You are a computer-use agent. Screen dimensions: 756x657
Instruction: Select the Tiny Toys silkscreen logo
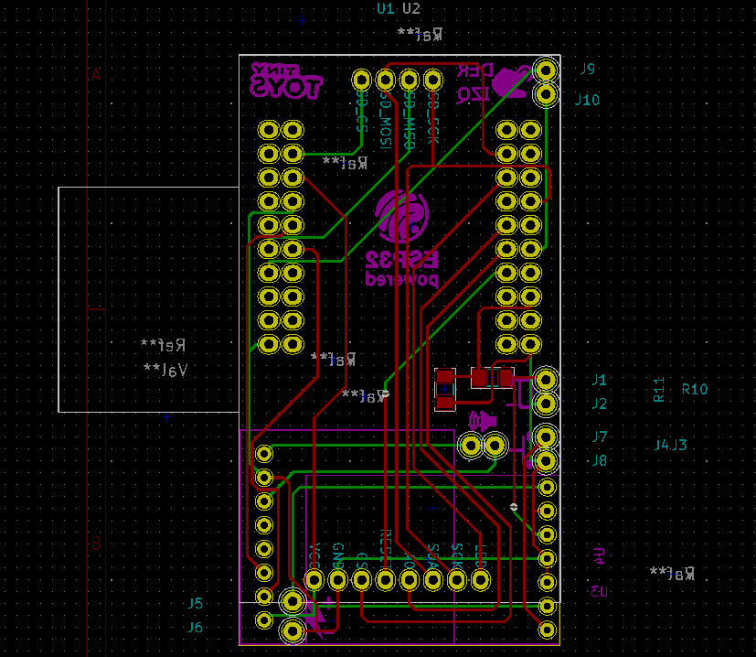coord(285,81)
